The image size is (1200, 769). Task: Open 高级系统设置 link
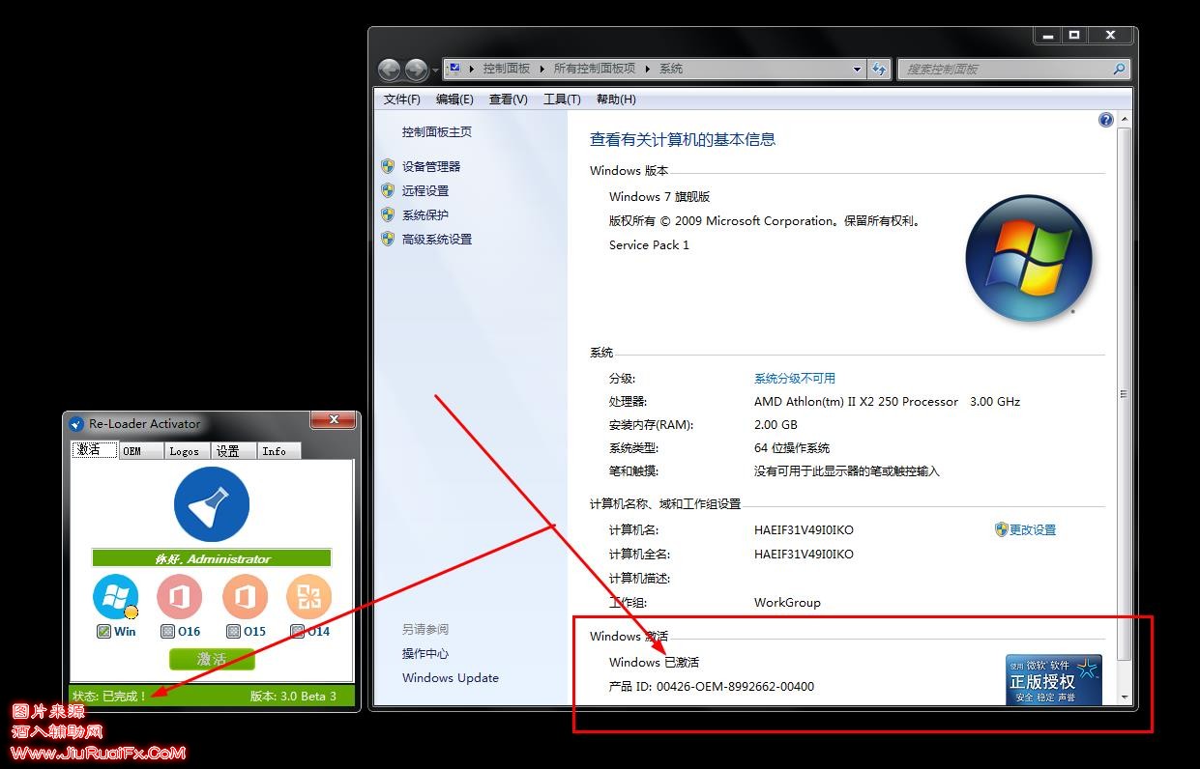tap(437, 239)
